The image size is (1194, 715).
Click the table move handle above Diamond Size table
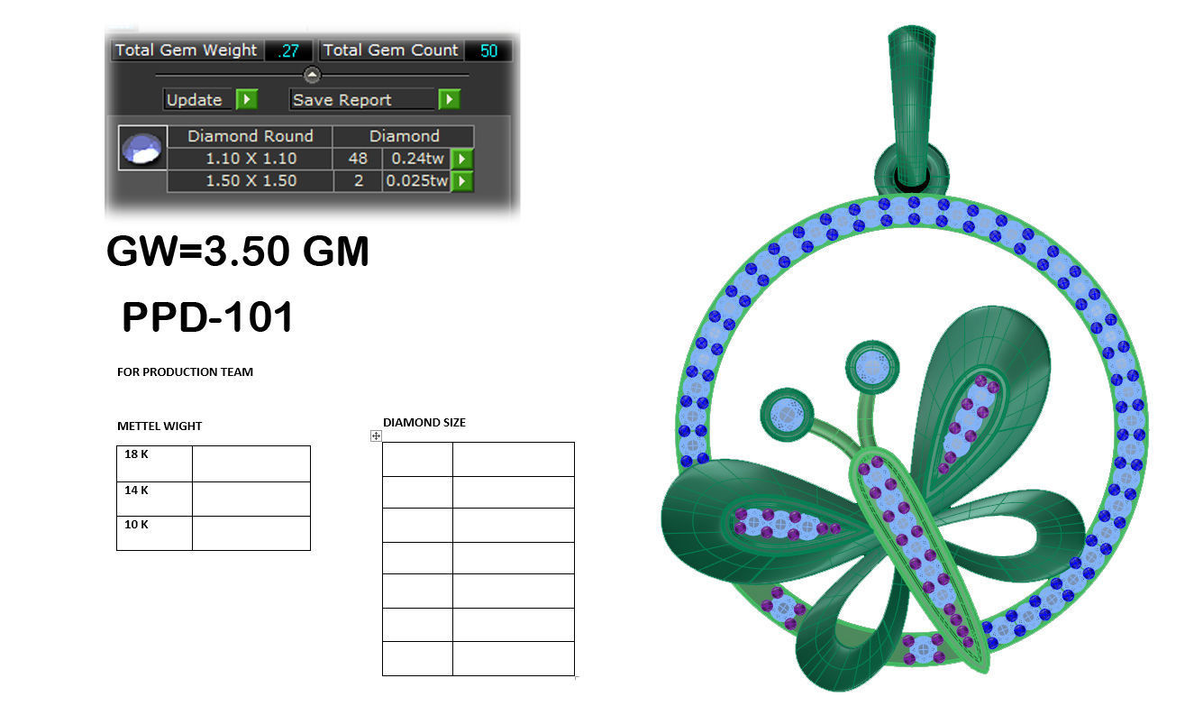[376, 436]
